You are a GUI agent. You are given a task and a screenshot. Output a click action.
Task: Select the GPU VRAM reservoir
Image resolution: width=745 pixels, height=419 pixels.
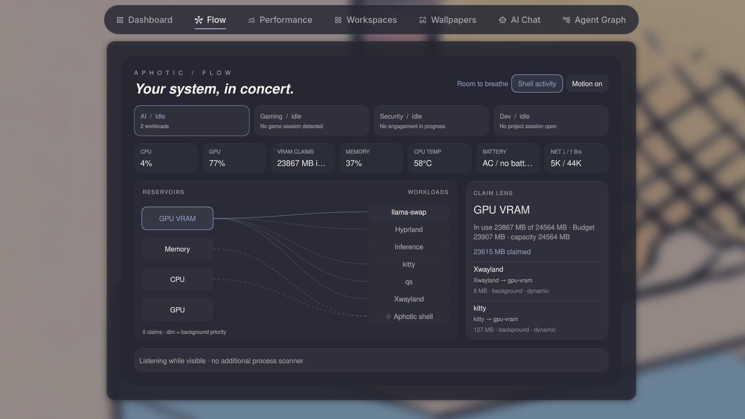point(177,219)
